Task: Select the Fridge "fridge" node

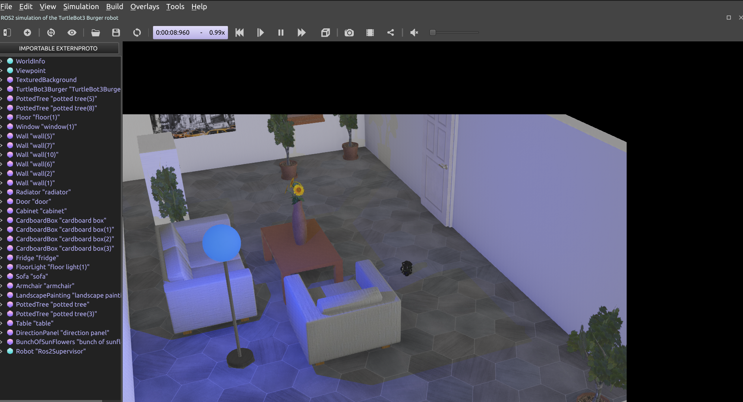Action: click(x=37, y=257)
